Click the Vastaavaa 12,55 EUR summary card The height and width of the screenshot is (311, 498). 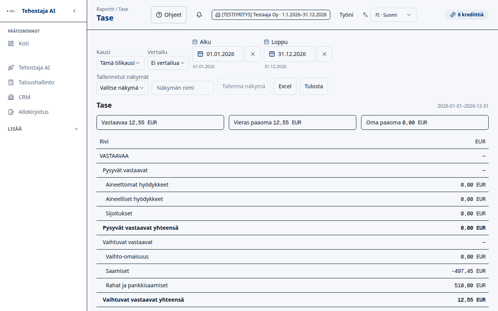160,122
